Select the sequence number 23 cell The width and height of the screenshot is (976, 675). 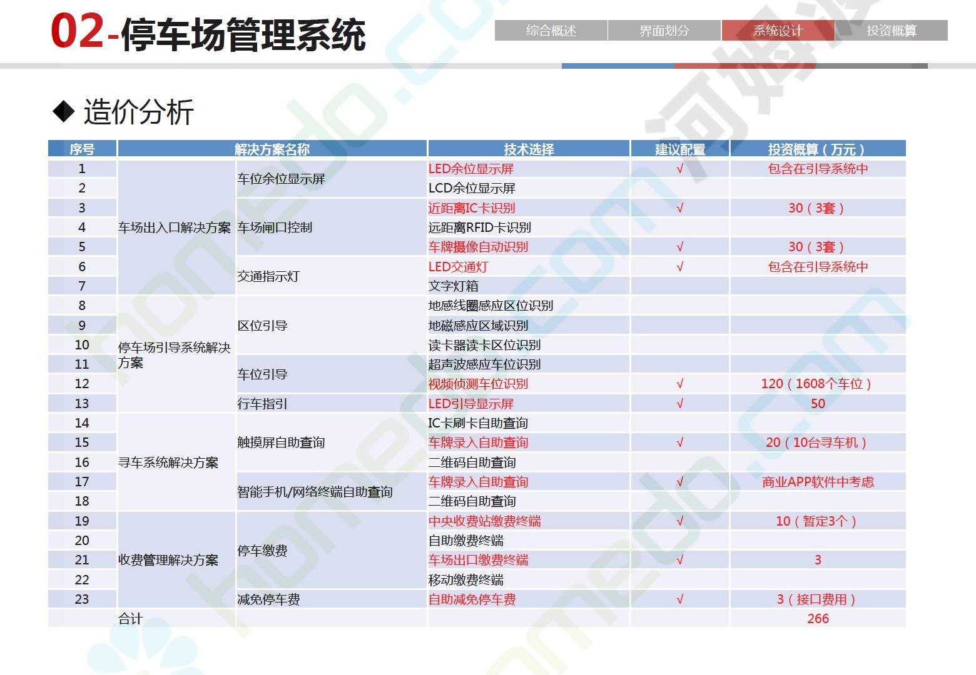(82, 599)
